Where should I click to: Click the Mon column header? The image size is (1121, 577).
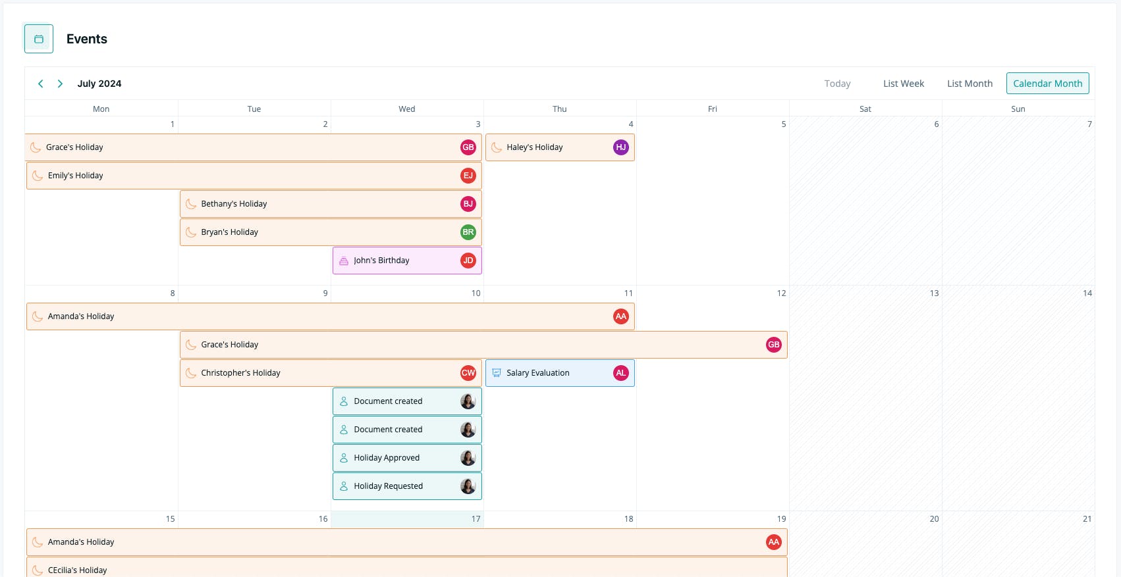coord(101,109)
